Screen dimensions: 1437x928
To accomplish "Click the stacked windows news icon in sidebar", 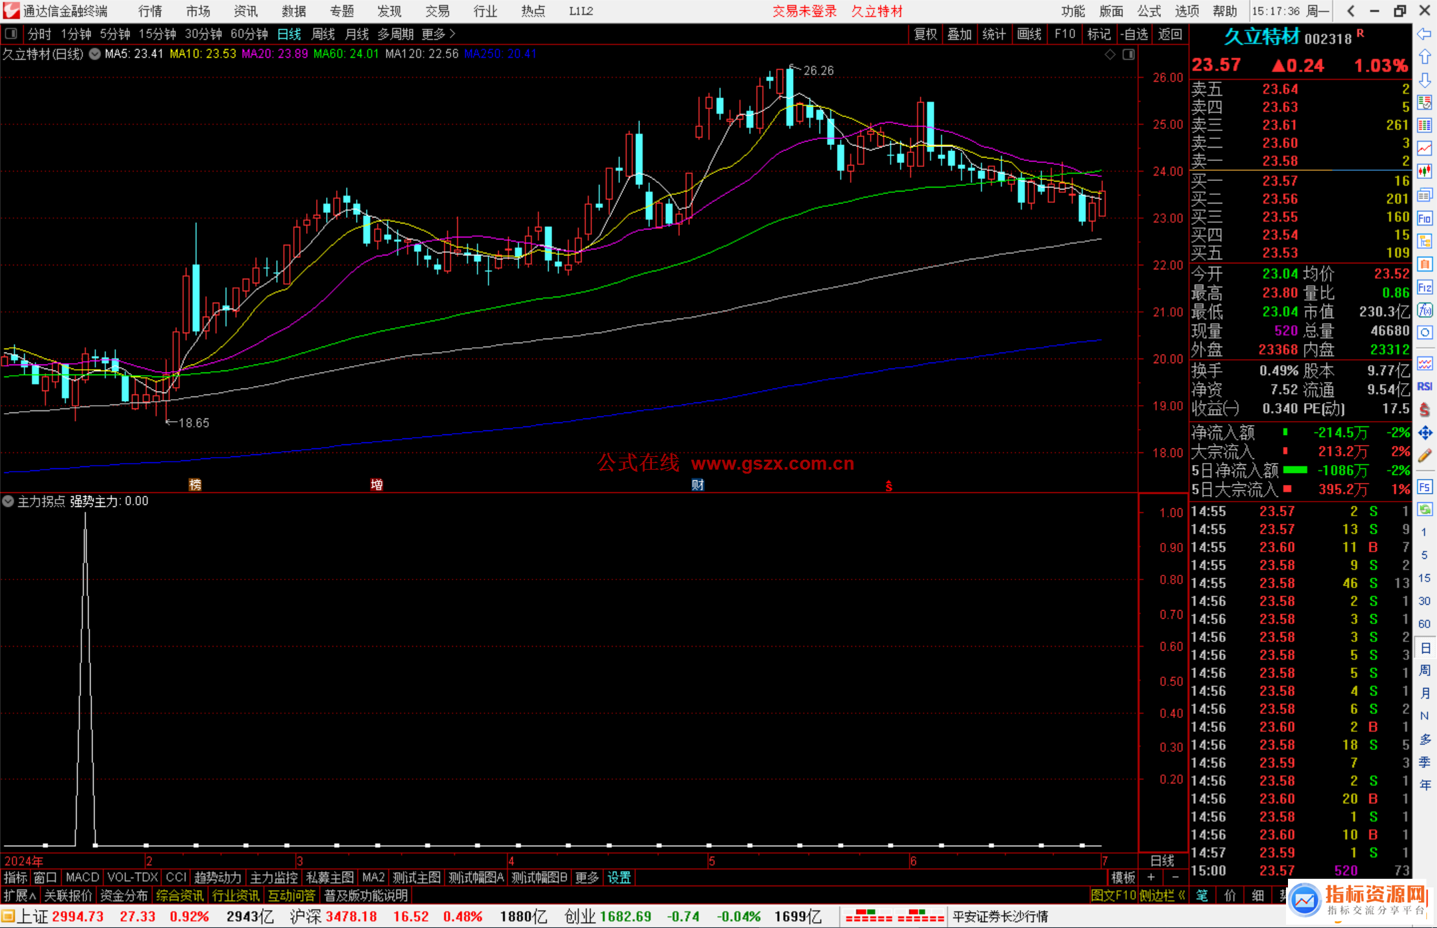I will [1424, 195].
